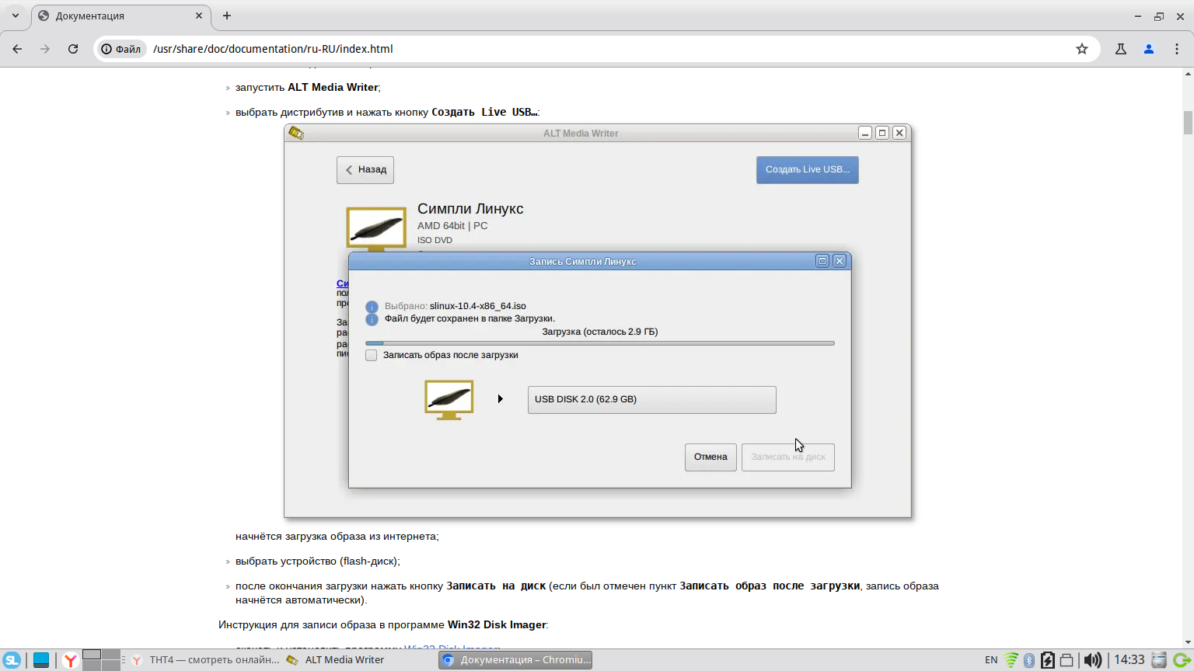Open a new browser tab
Viewport: 1194px width, 671px height.
click(x=227, y=16)
